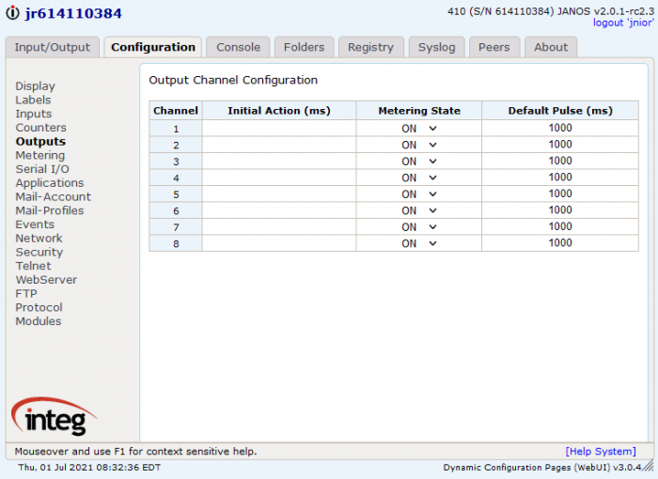Click the info icon beside jr614110384
658x479 pixels.
pyautogui.click(x=12, y=13)
